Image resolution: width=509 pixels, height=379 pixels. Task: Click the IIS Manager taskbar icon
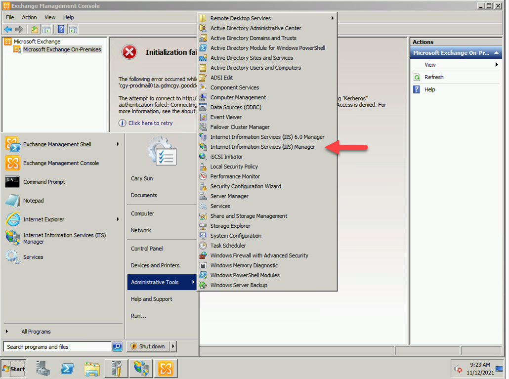[141, 369]
